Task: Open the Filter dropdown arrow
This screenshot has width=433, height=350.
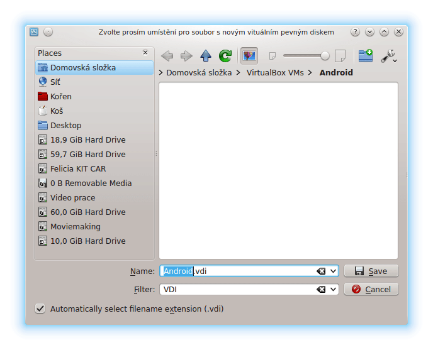Action: pyautogui.click(x=334, y=289)
